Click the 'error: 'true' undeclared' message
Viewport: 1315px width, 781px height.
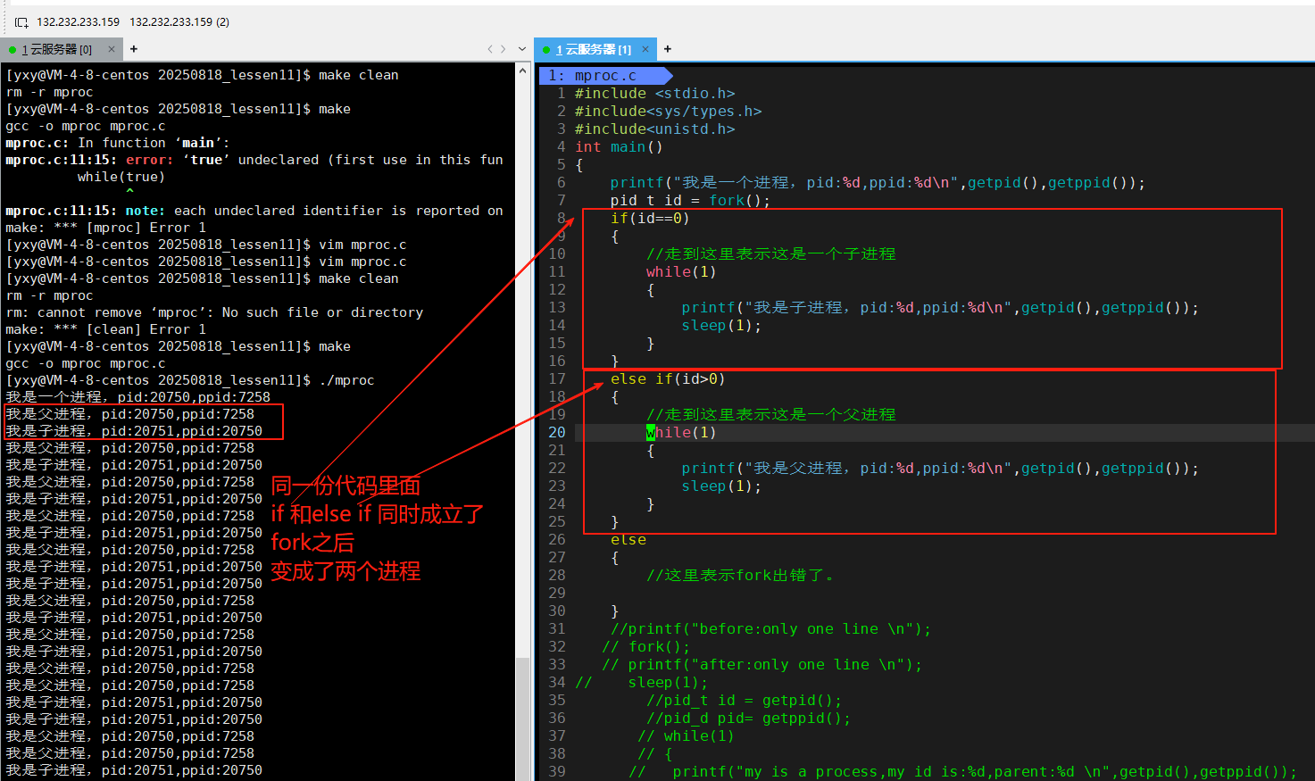[x=254, y=160]
